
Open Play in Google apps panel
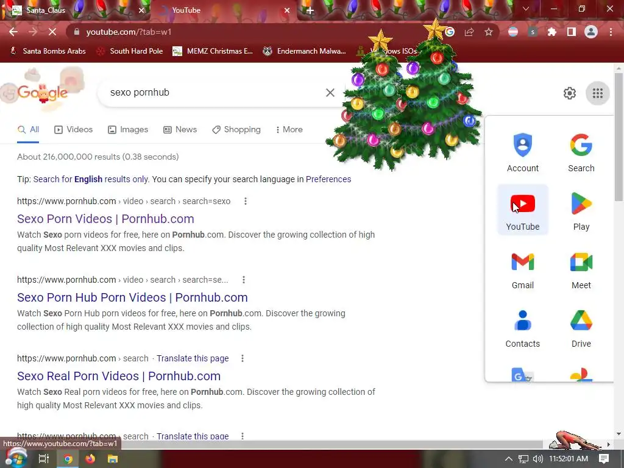581,210
